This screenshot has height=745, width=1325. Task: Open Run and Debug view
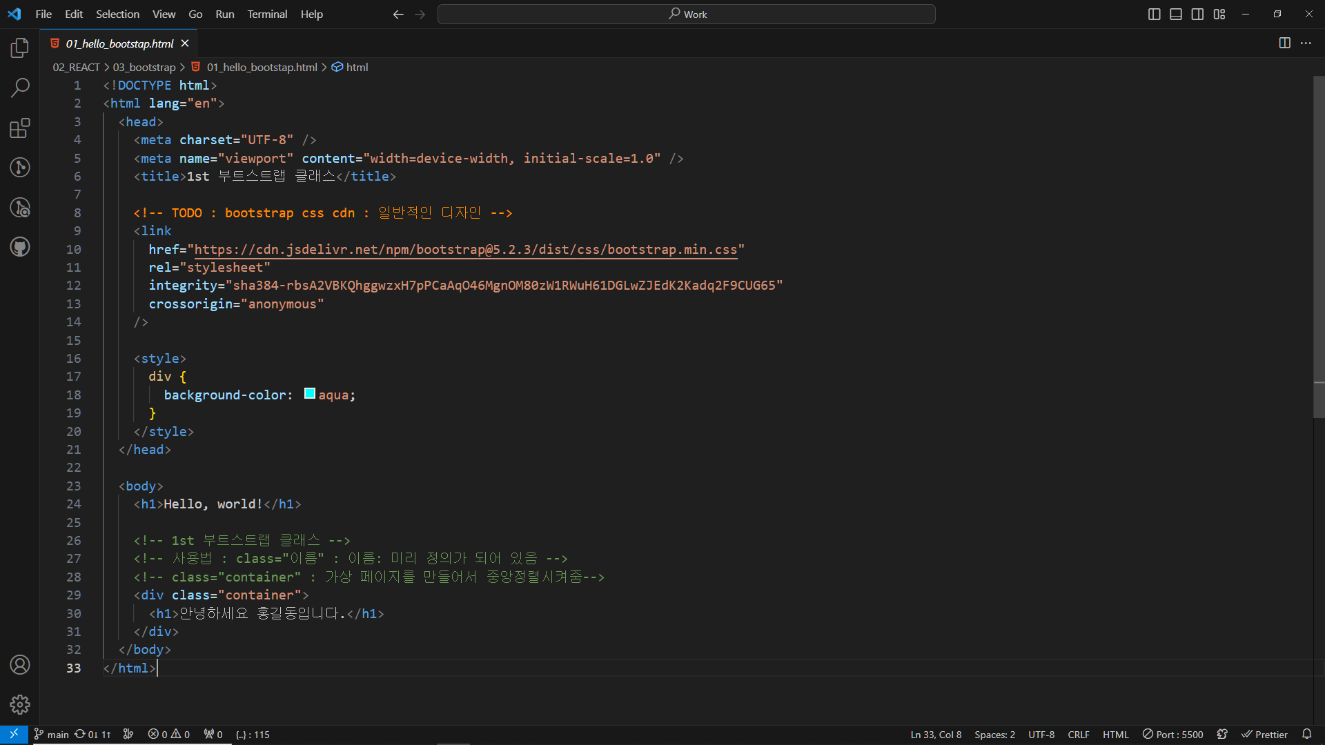point(20,208)
